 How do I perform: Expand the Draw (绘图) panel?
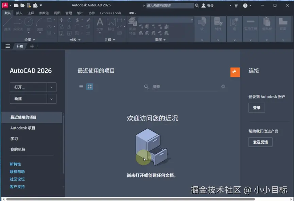(x=30, y=40)
